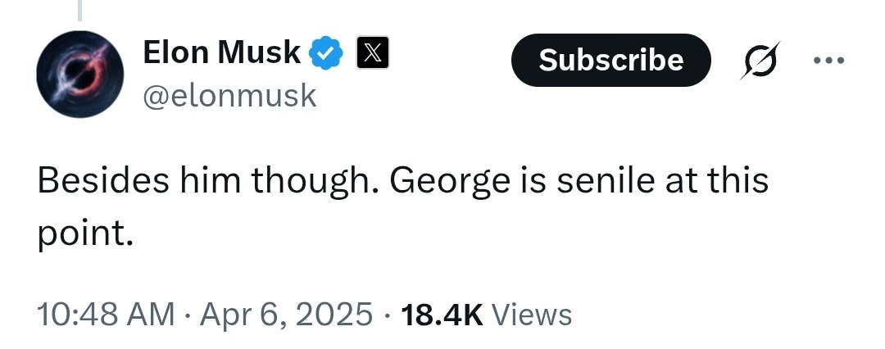Open the 10:48 AM timestamp link

(x=106, y=314)
